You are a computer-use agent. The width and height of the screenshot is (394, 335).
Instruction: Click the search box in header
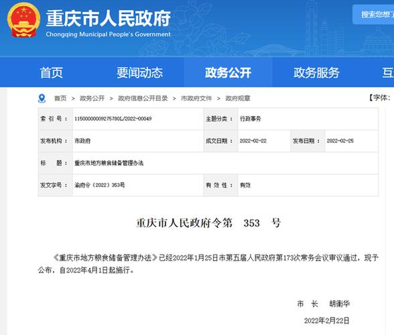373,15
